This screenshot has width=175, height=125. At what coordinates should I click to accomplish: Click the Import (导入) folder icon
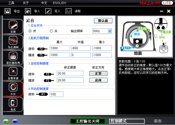pyautogui.click(x=28, y=11)
